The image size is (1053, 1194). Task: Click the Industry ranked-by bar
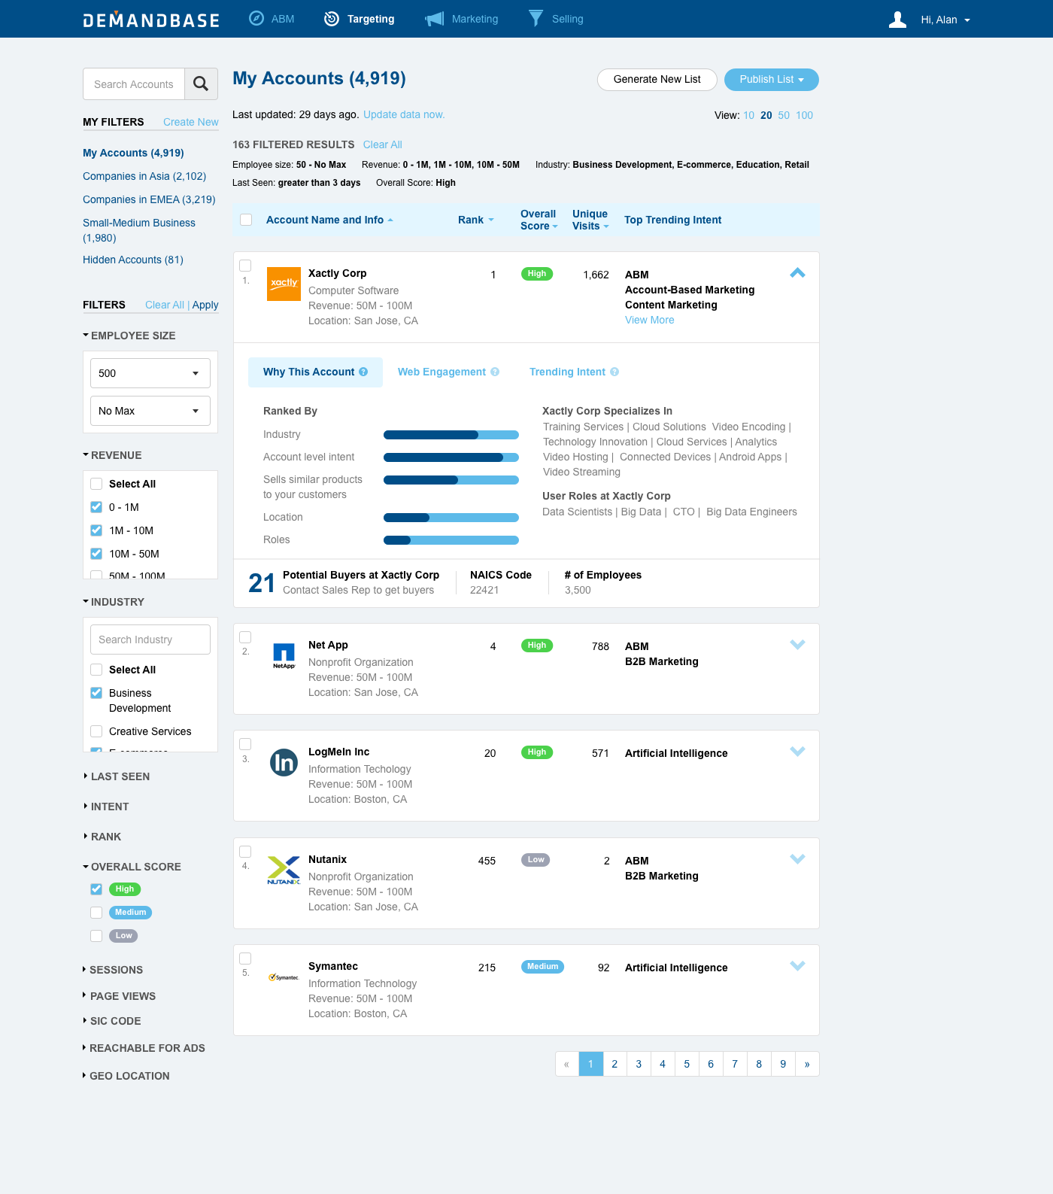click(451, 435)
